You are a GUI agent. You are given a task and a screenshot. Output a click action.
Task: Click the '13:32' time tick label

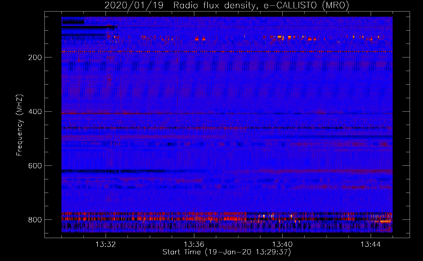tap(106, 245)
